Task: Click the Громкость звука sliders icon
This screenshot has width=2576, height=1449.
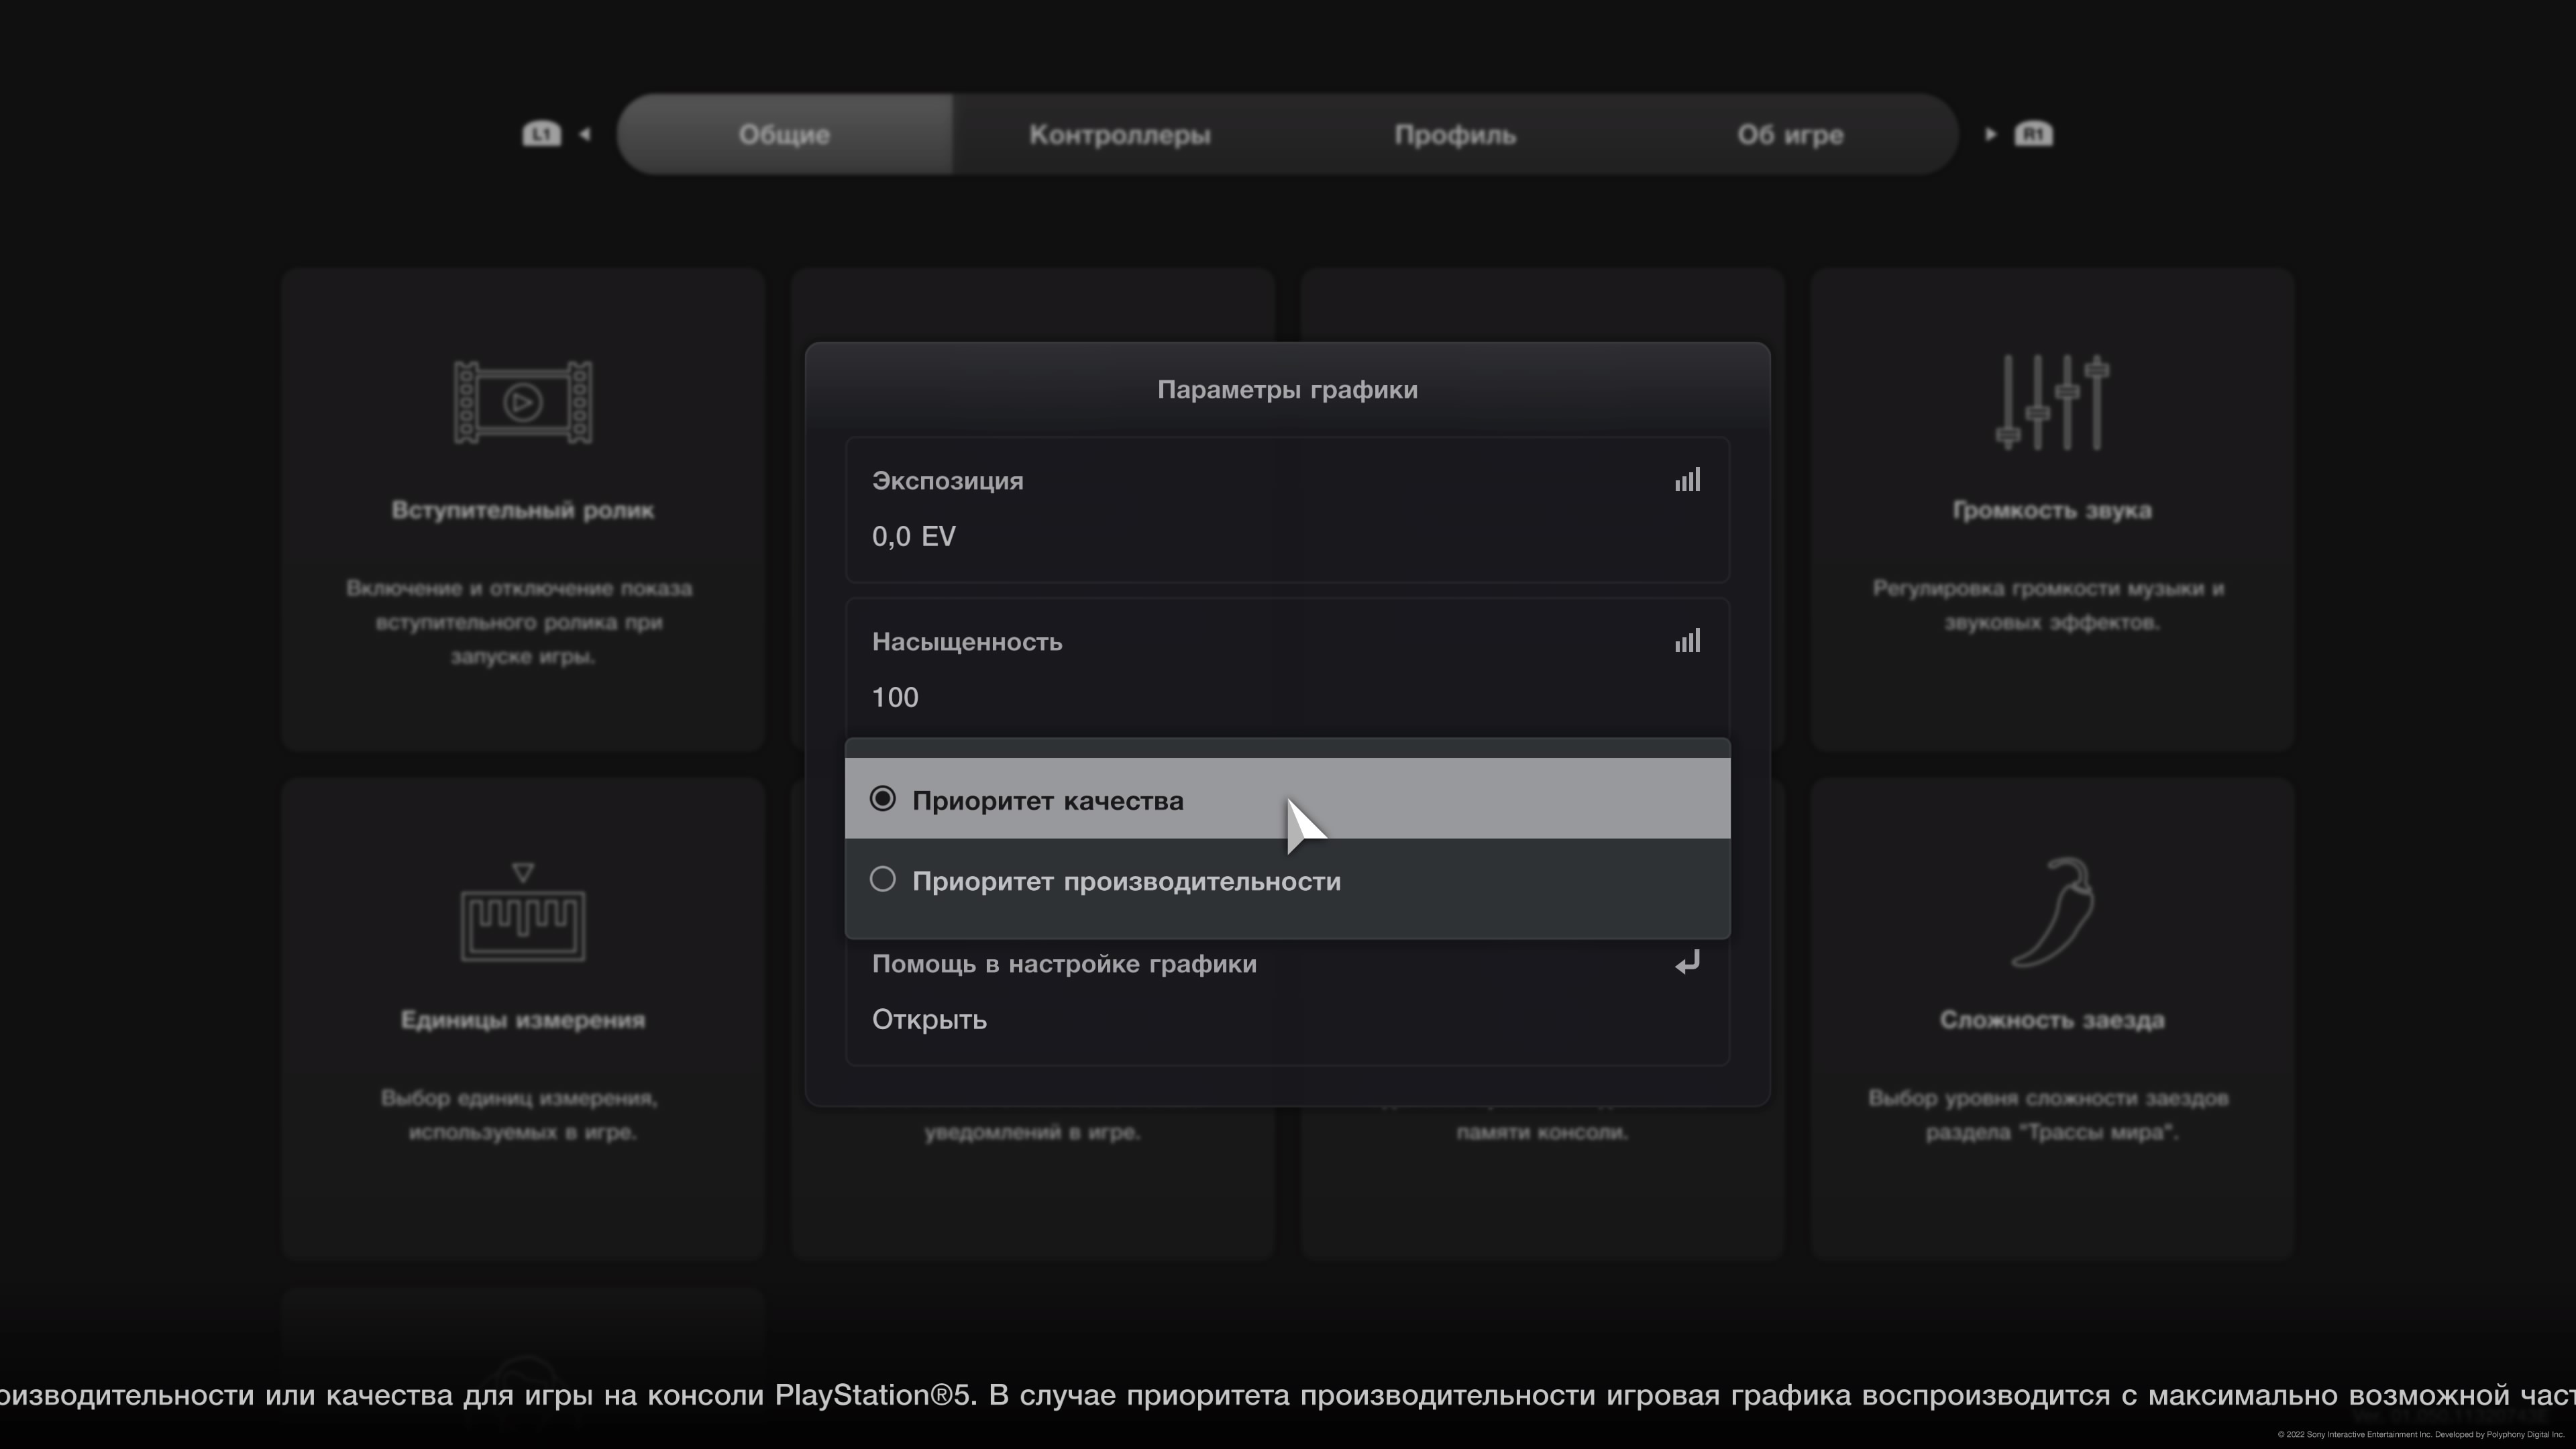Action: click(2052, 403)
